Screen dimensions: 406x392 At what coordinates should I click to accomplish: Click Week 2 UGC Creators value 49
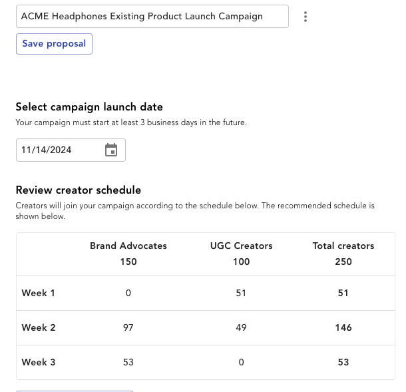click(x=241, y=327)
